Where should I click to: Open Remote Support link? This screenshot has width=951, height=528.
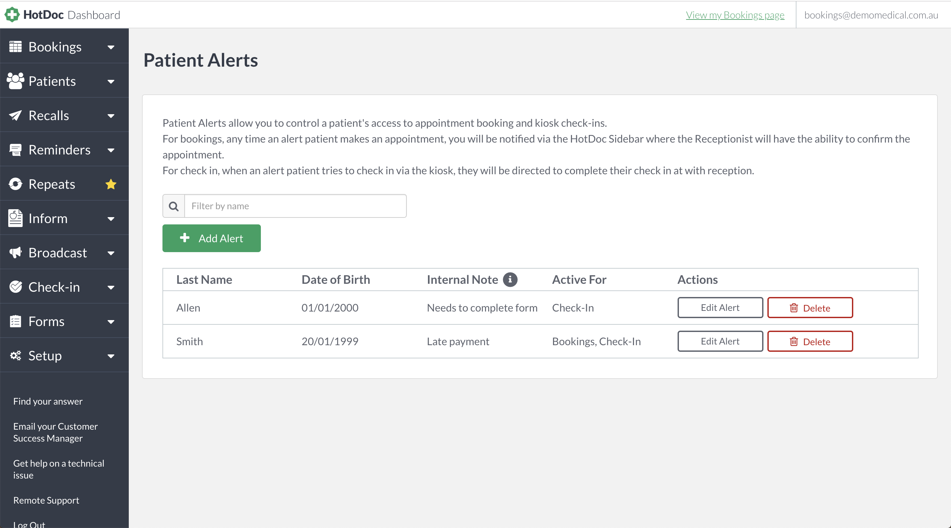[x=46, y=500]
